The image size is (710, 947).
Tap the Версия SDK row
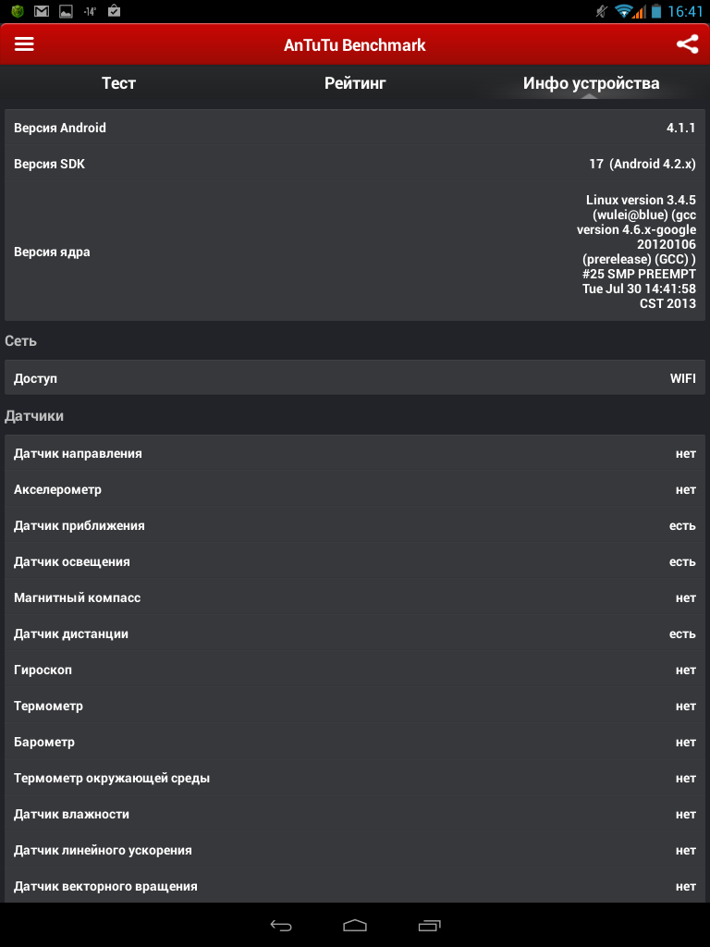click(355, 164)
